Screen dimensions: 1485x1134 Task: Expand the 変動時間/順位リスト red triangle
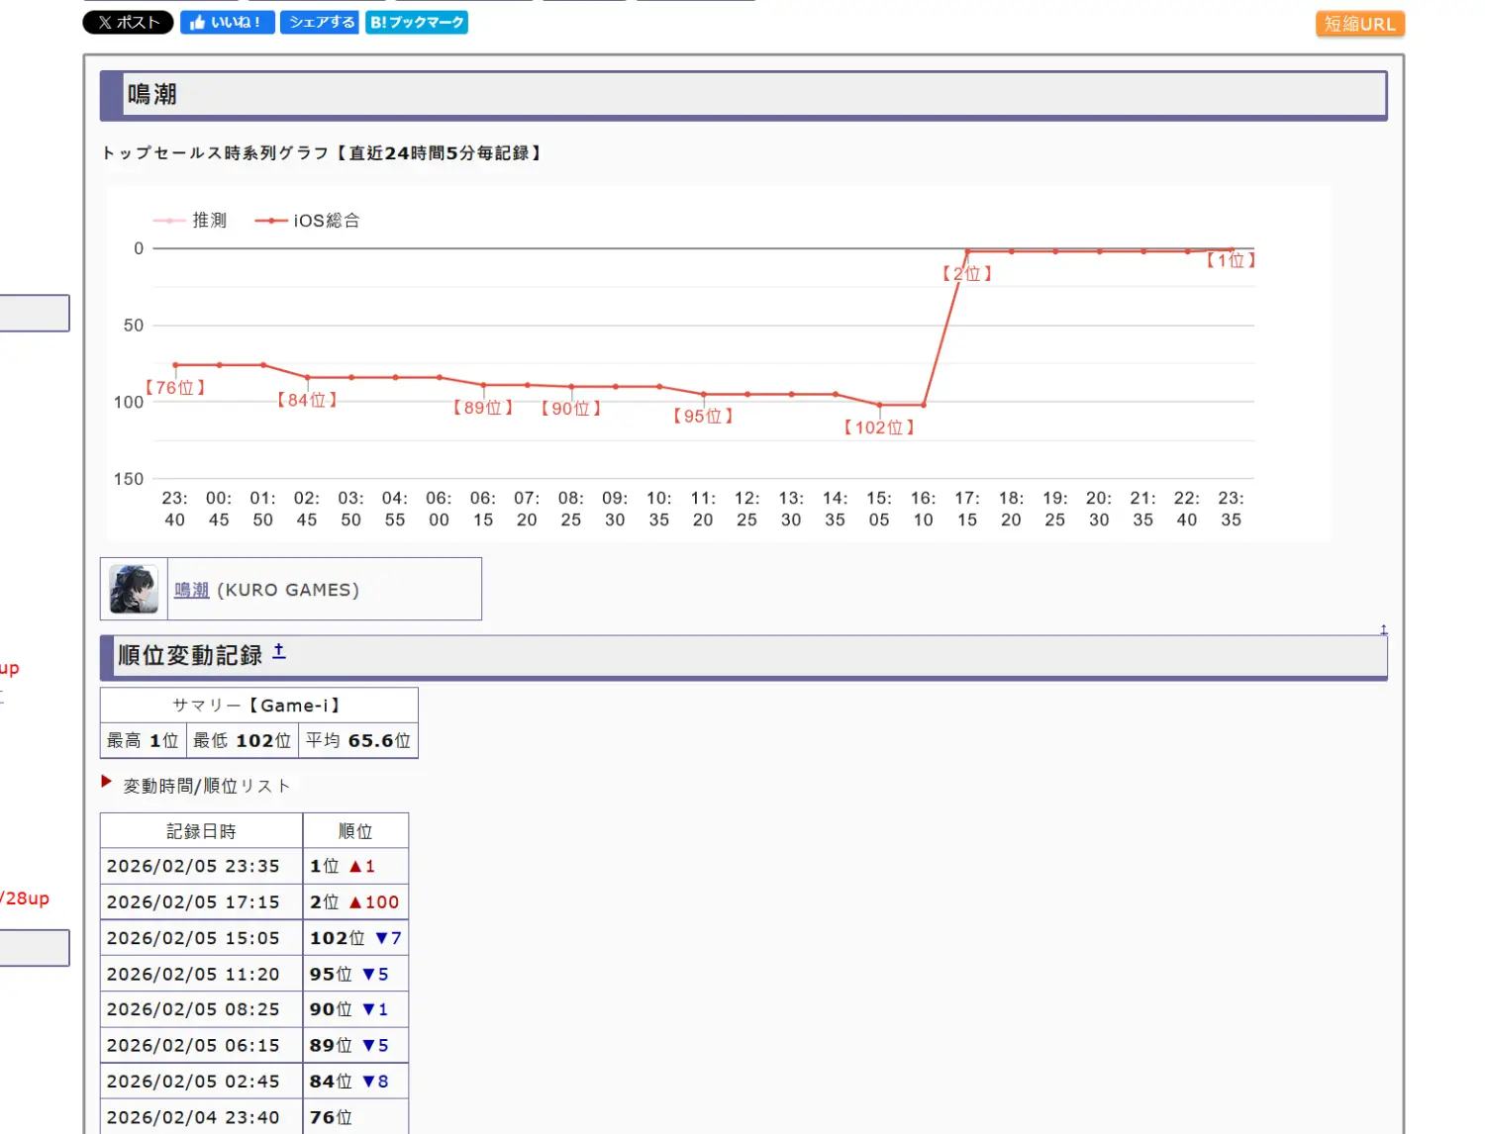click(107, 782)
